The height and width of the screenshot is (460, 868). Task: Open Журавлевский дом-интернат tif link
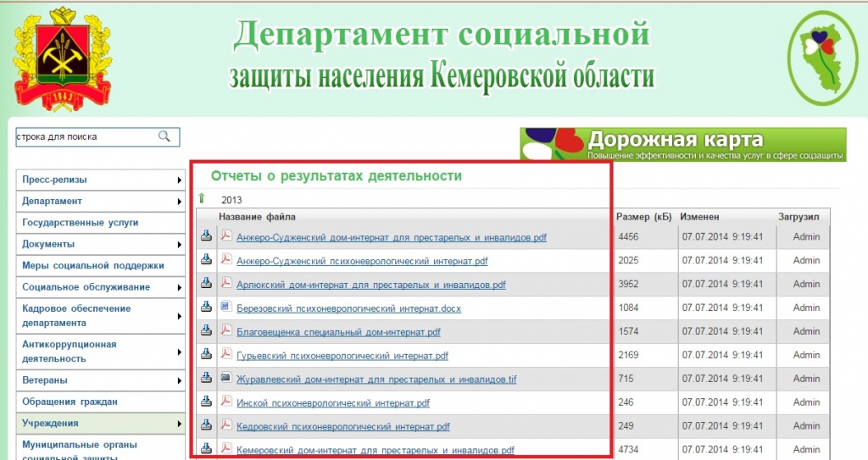coord(376,380)
